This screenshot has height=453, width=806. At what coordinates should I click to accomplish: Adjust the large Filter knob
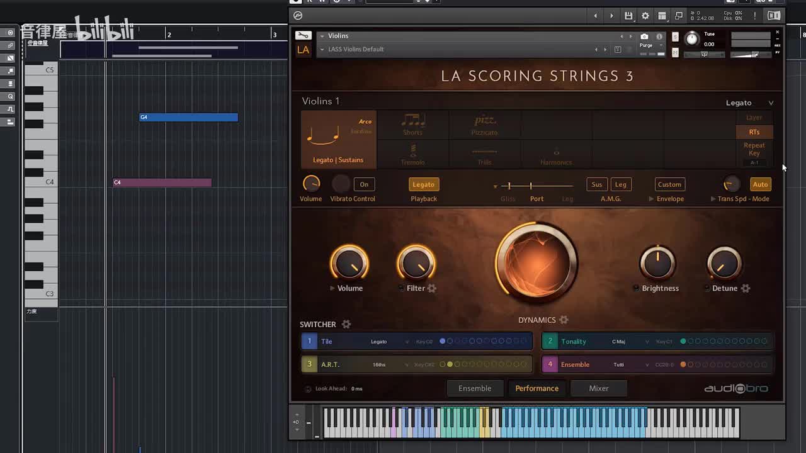[416, 263]
